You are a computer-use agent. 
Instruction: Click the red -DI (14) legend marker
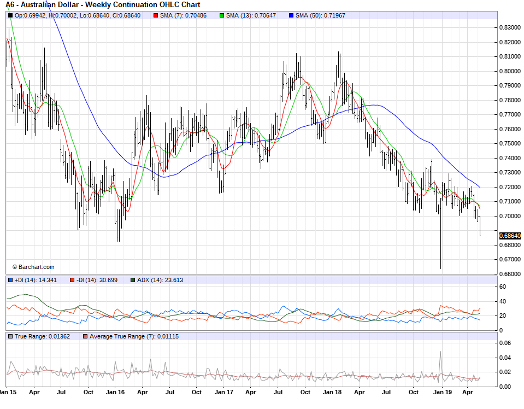[72, 280]
